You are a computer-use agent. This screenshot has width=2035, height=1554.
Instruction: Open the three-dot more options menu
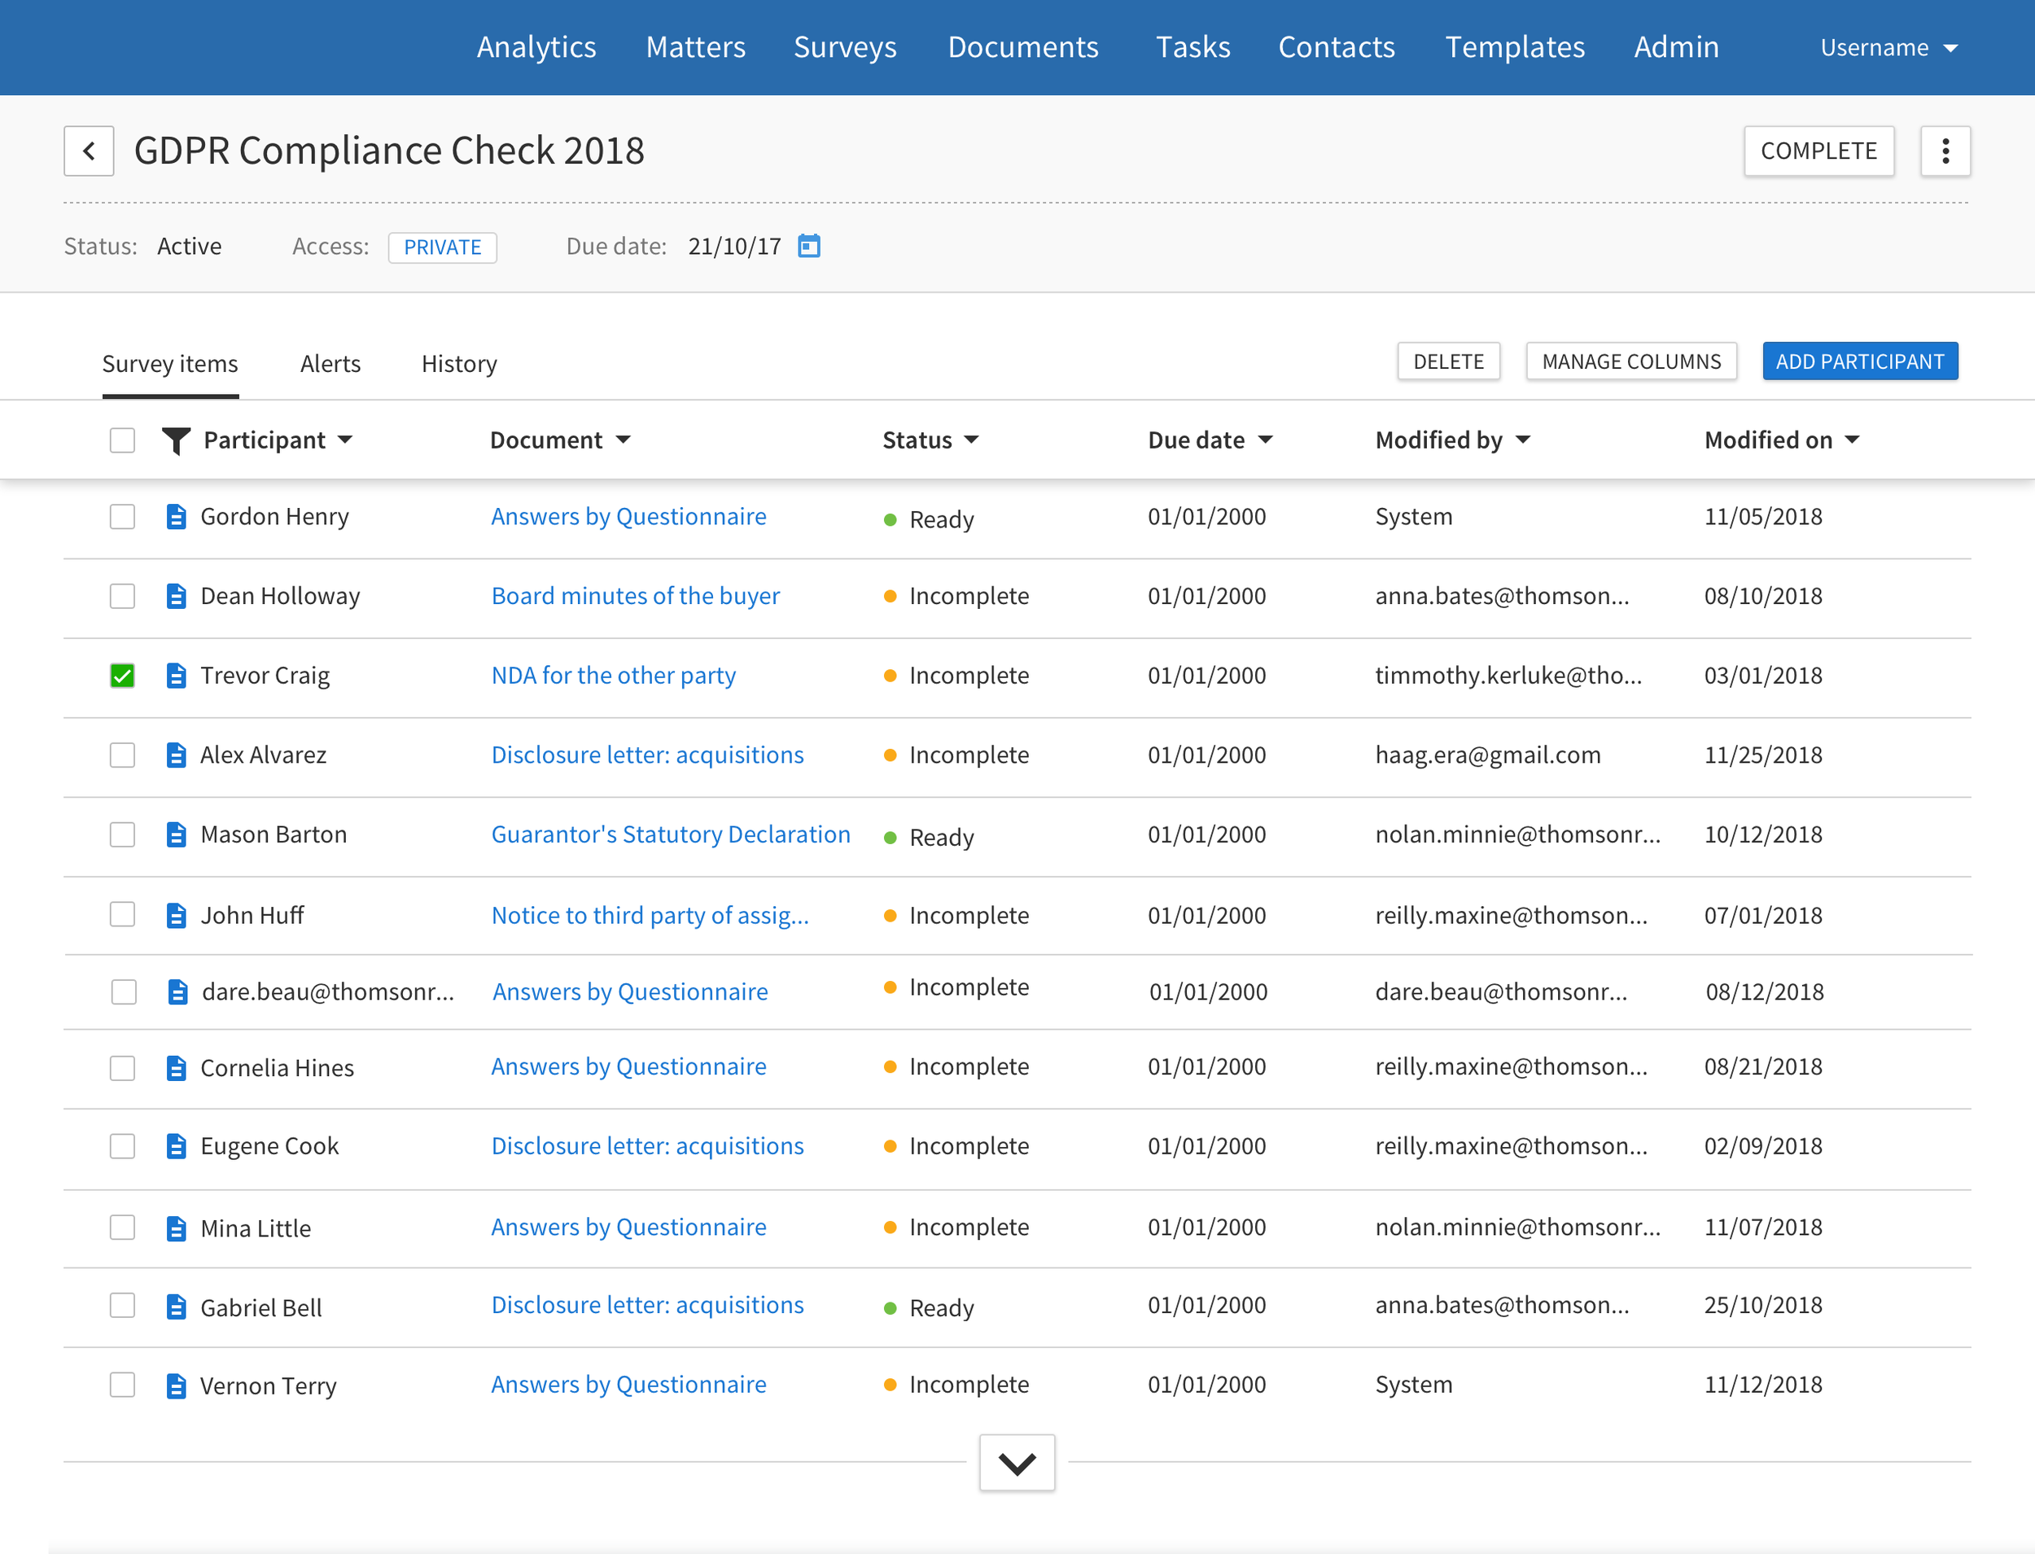1945,151
